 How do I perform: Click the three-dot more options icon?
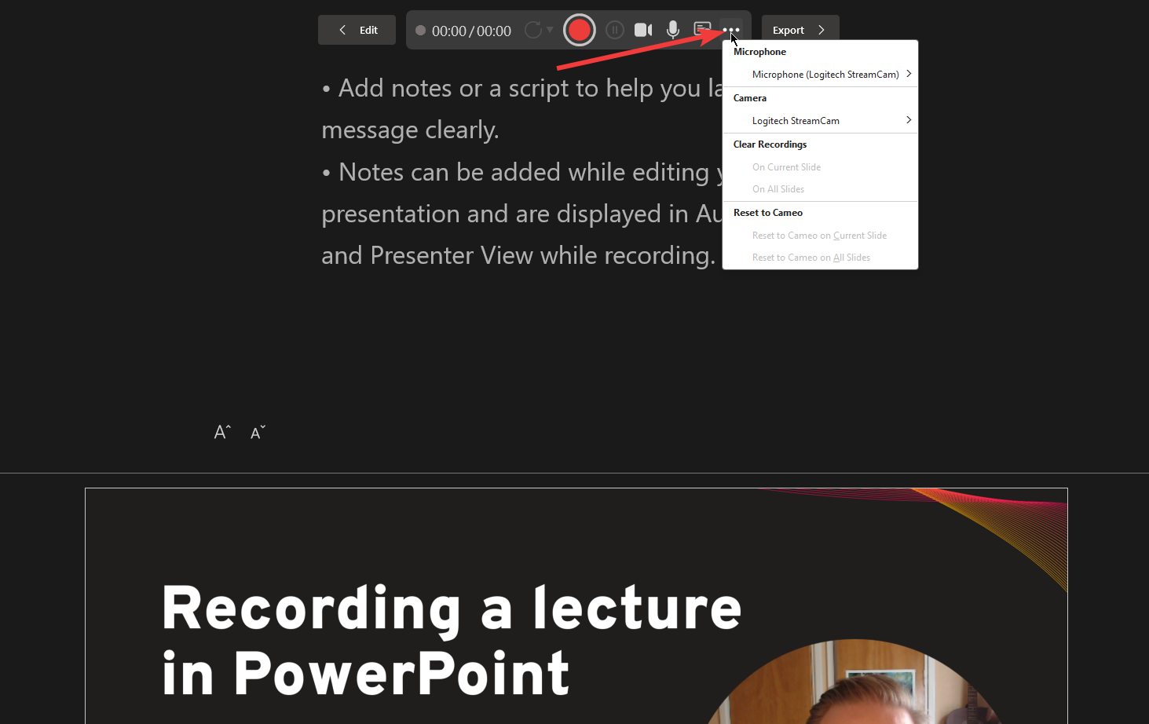click(x=731, y=31)
